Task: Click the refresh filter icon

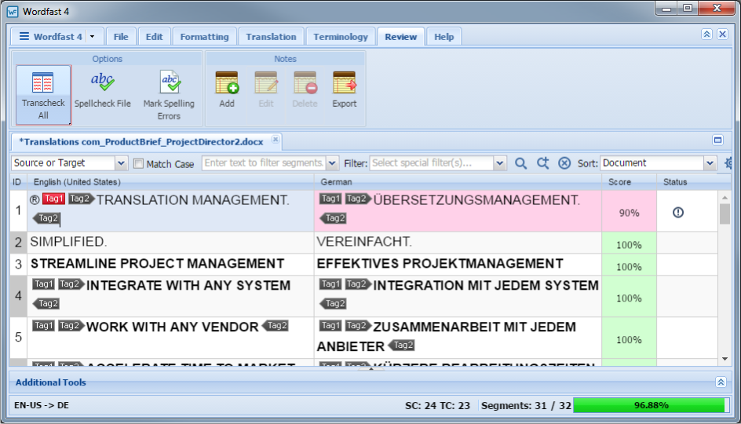Action: point(542,163)
